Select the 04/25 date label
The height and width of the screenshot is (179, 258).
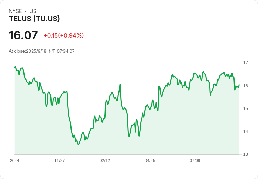(x=150, y=161)
